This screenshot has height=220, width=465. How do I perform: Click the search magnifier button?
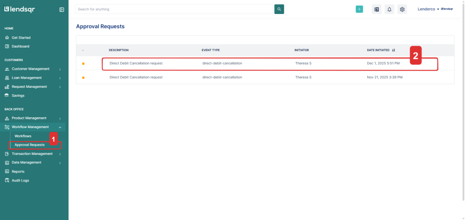click(279, 9)
